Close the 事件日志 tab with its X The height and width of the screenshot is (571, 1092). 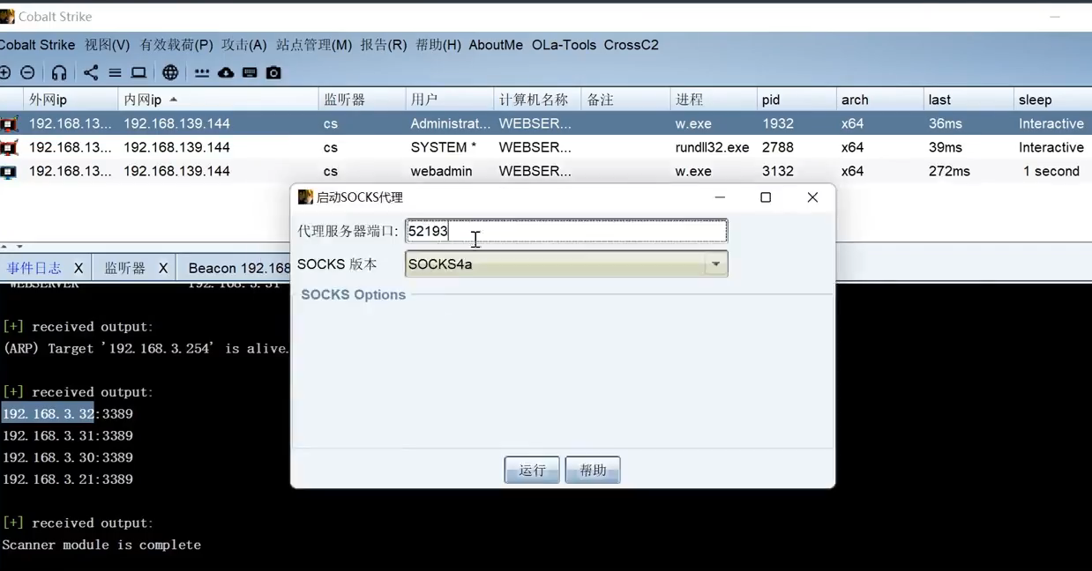point(79,268)
